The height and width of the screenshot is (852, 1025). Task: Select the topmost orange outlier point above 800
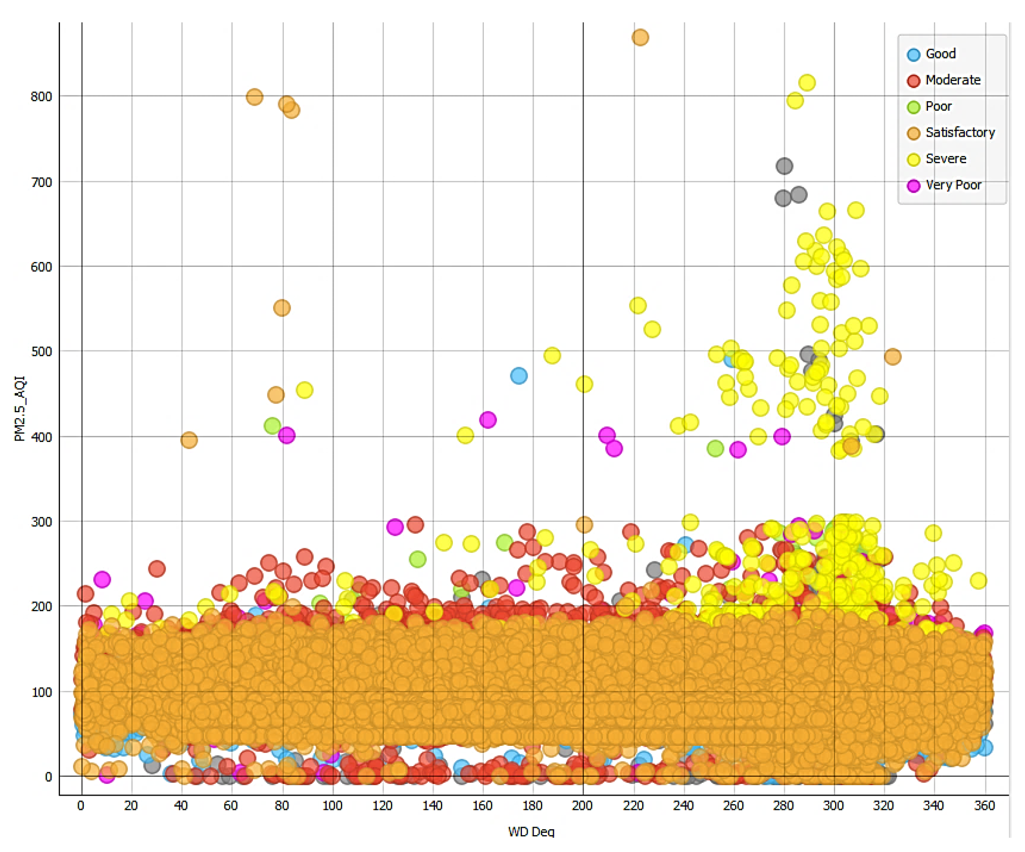click(x=640, y=38)
